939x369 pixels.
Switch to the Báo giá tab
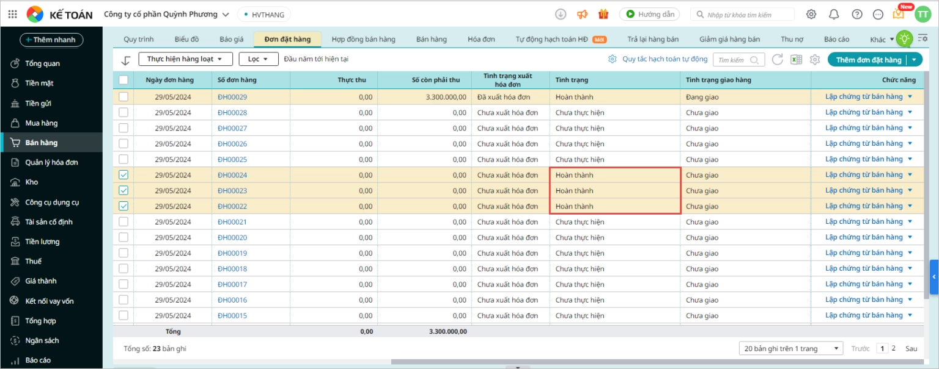click(231, 39)
